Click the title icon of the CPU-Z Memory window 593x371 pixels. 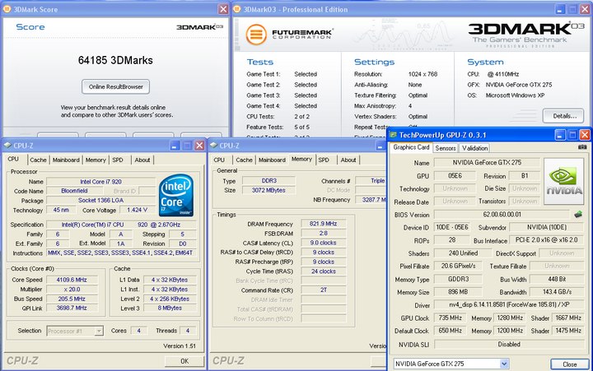[x=213, y=146]
